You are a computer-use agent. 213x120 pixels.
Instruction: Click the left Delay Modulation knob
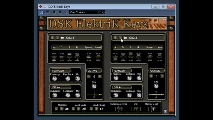pos(55,95)
